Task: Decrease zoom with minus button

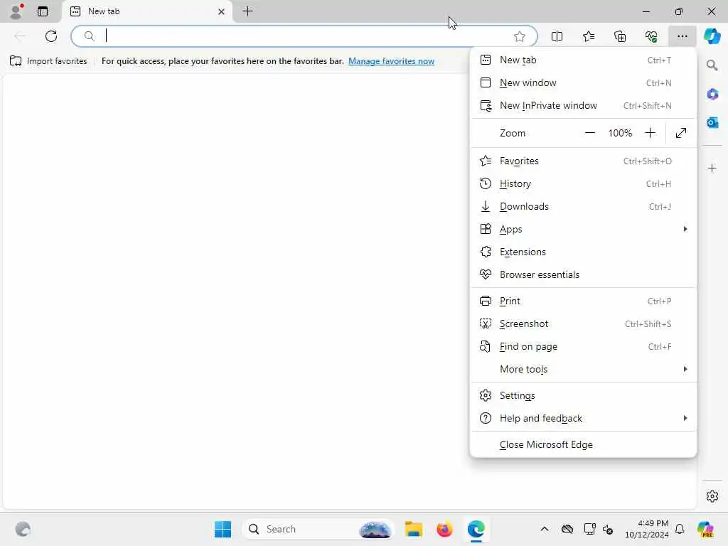Action: point(589,133)
